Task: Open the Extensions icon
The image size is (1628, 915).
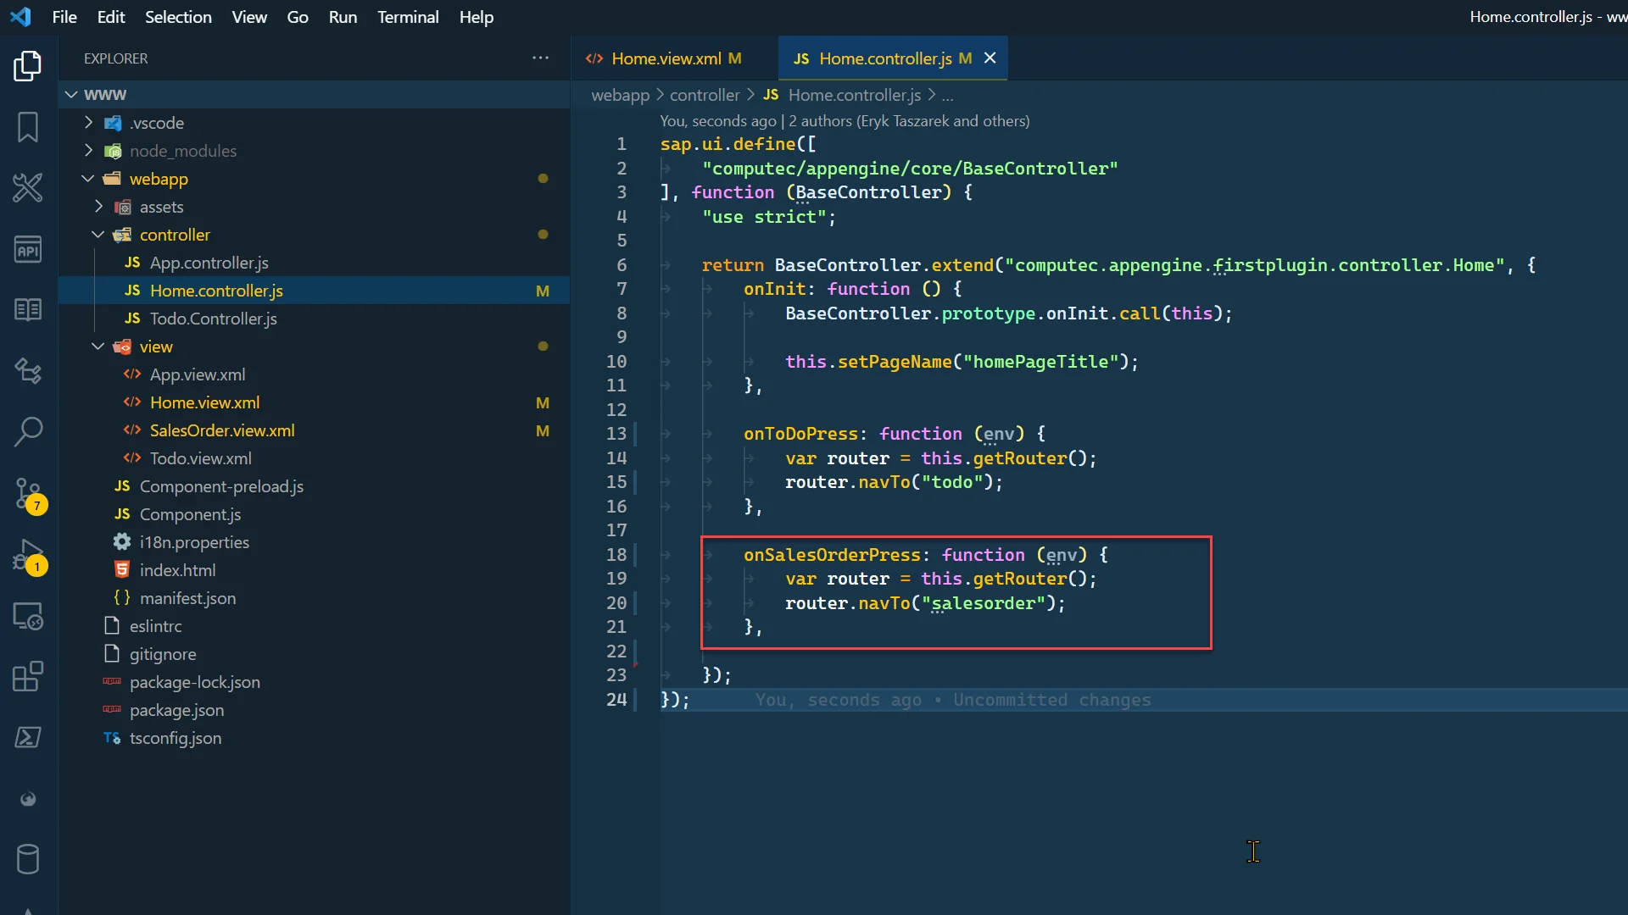Action: click(28, 677)
